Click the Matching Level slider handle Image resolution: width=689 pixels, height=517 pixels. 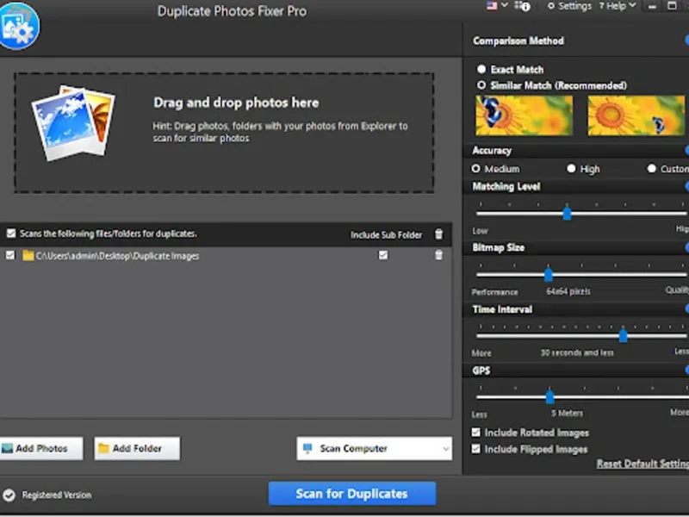click(567, 213)
